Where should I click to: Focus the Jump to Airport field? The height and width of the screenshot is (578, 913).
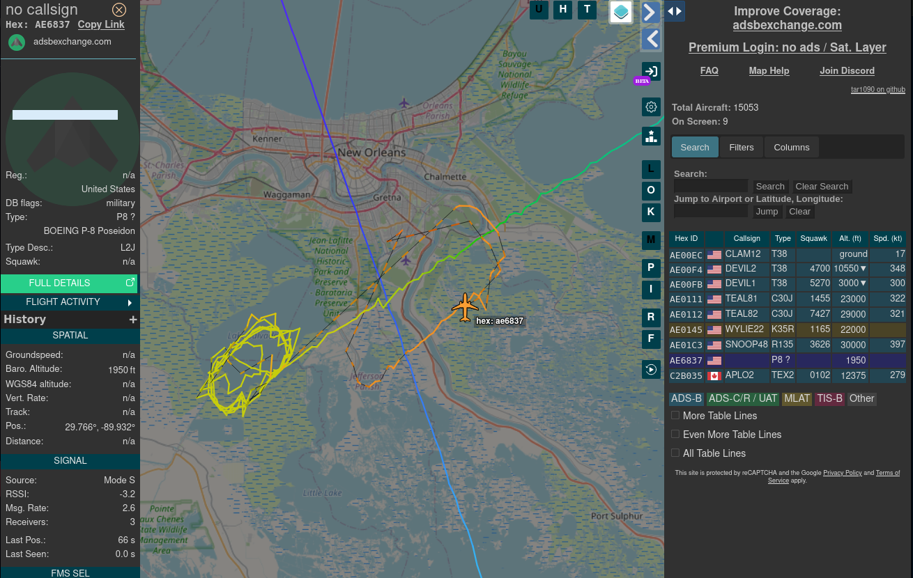click(711, 212)
